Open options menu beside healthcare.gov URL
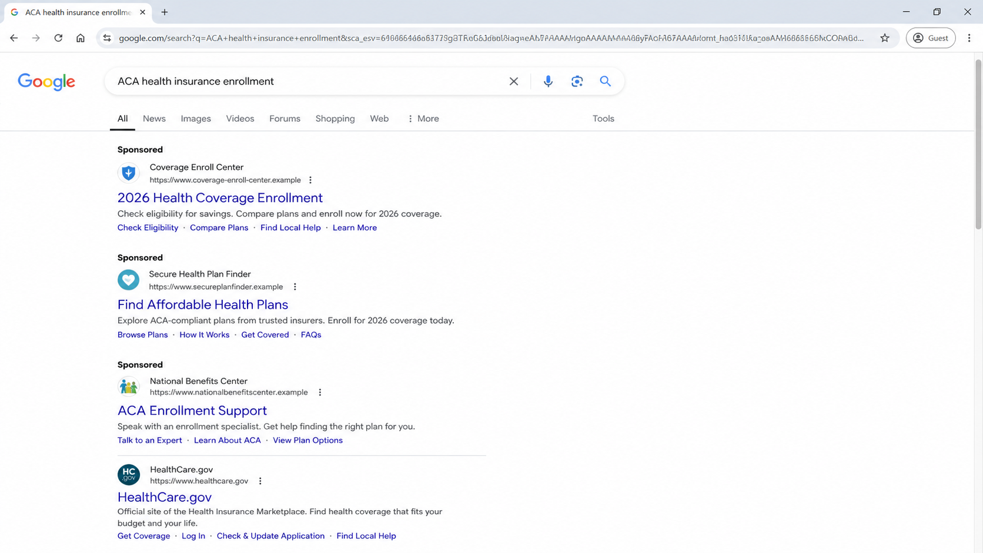 [x=260, y=481]
